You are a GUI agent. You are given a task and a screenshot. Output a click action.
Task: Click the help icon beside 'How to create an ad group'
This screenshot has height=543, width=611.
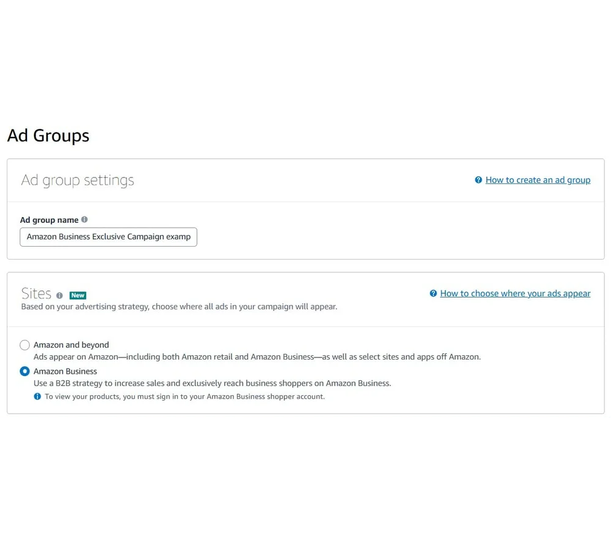478,180
